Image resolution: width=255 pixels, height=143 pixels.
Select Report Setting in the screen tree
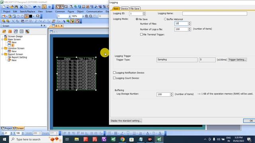pos(19,57)
